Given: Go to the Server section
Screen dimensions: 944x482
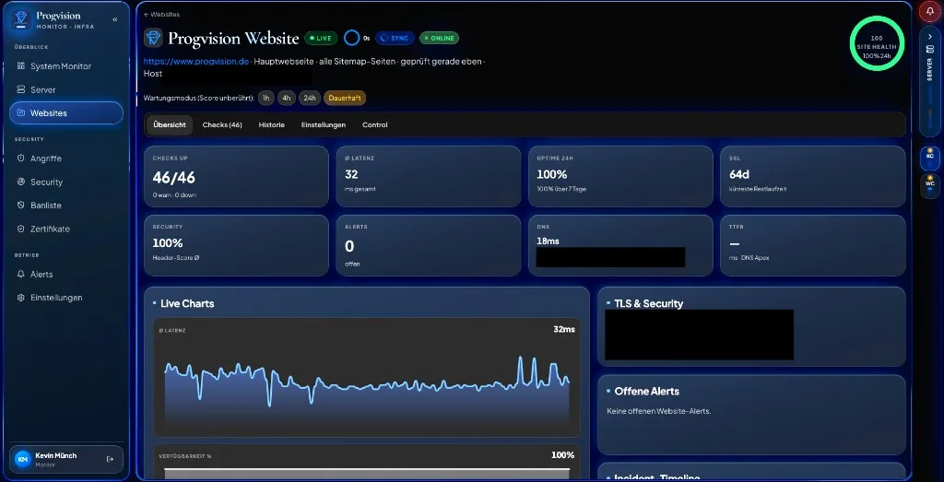Looking at the screenshot, I should pyautogui.click(x=66, y=89).
